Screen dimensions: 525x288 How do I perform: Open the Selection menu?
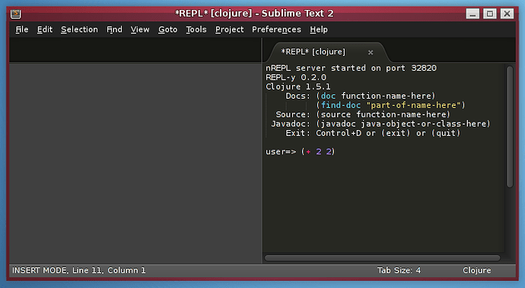tap(79, 30)
